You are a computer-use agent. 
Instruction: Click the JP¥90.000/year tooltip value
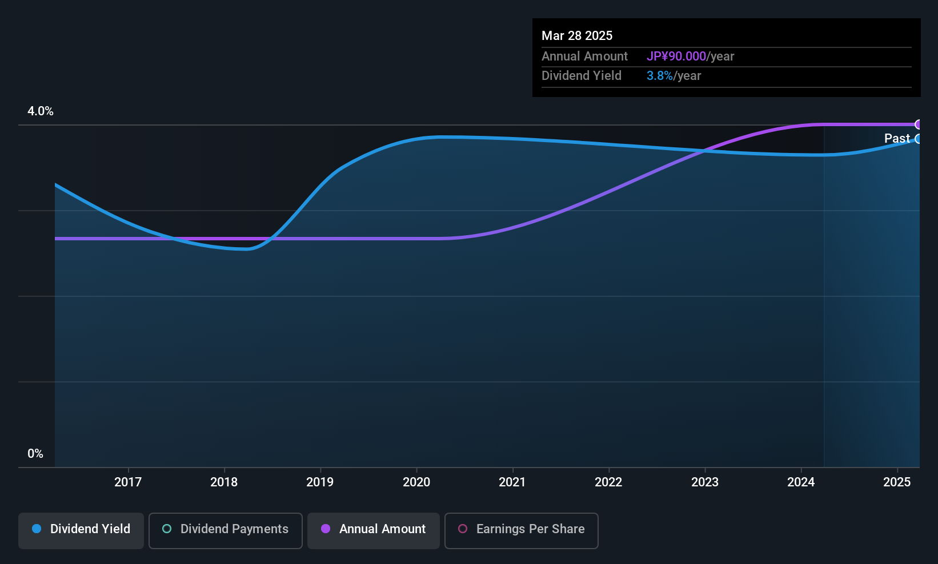click(x=690, y=56)
